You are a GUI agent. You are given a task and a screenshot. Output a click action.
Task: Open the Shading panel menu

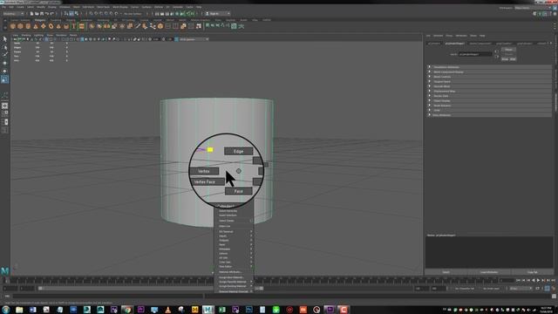coord(26,35)
